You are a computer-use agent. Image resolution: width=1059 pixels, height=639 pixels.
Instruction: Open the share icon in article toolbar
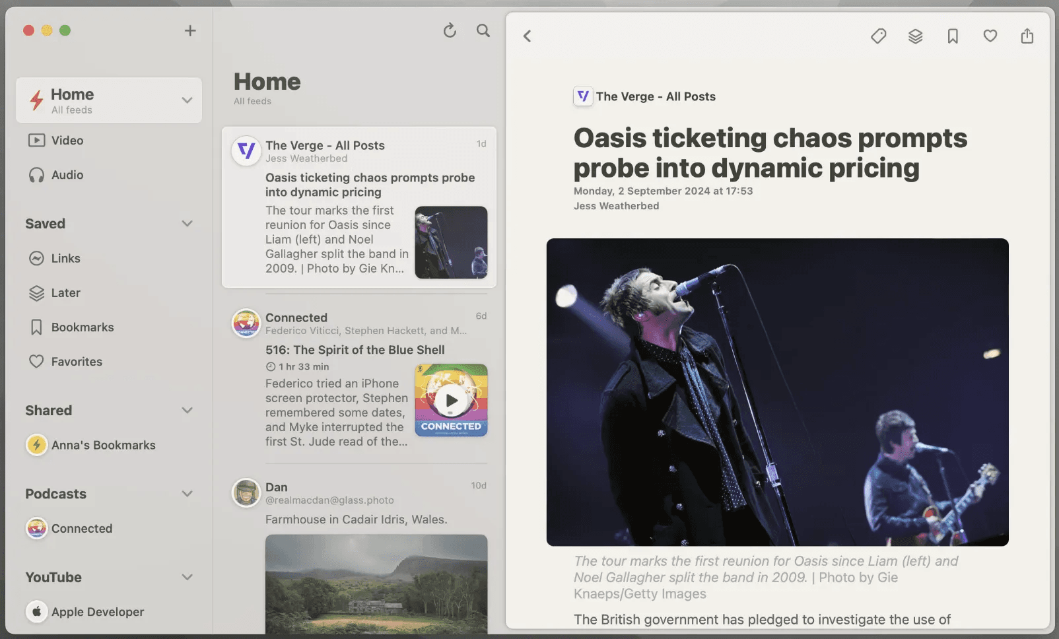(x=1027, y=36)
